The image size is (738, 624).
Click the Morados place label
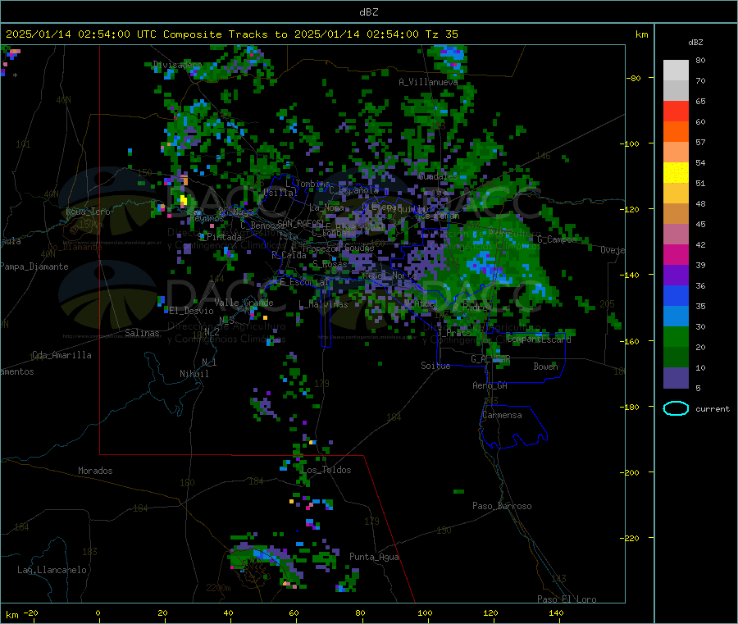tap(95, 471)
